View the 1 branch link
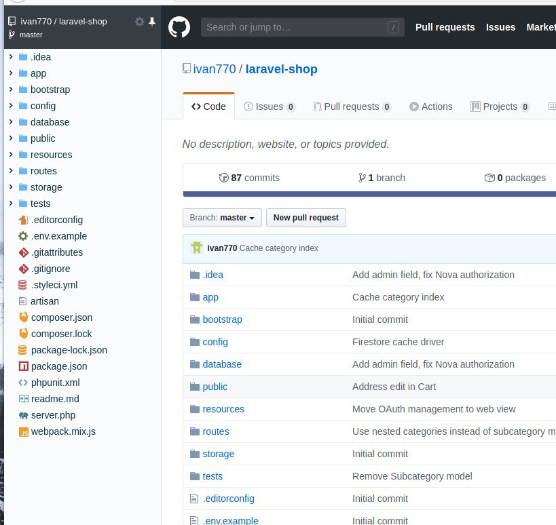 point(382,178)
